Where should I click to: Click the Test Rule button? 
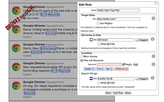[x=118, y=93]
